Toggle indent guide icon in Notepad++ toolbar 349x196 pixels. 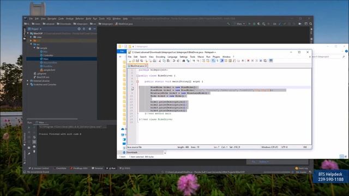(222, 60)
